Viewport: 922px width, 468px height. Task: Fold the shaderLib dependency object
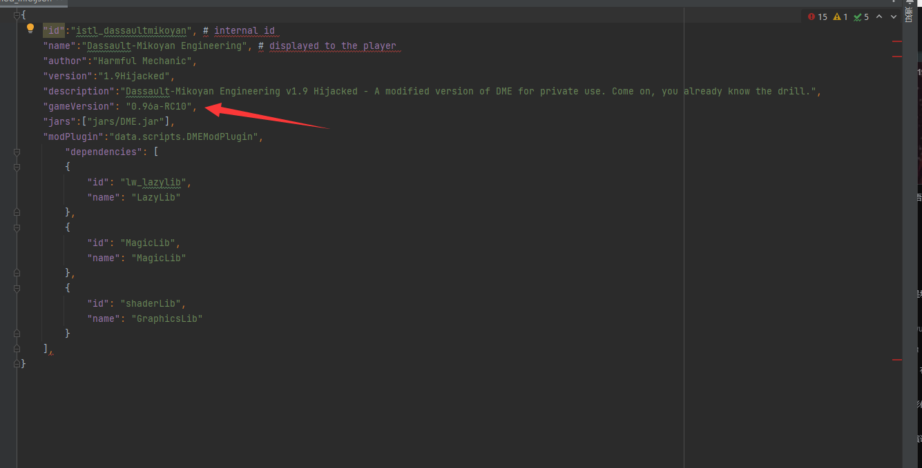[x=17, y=288]
